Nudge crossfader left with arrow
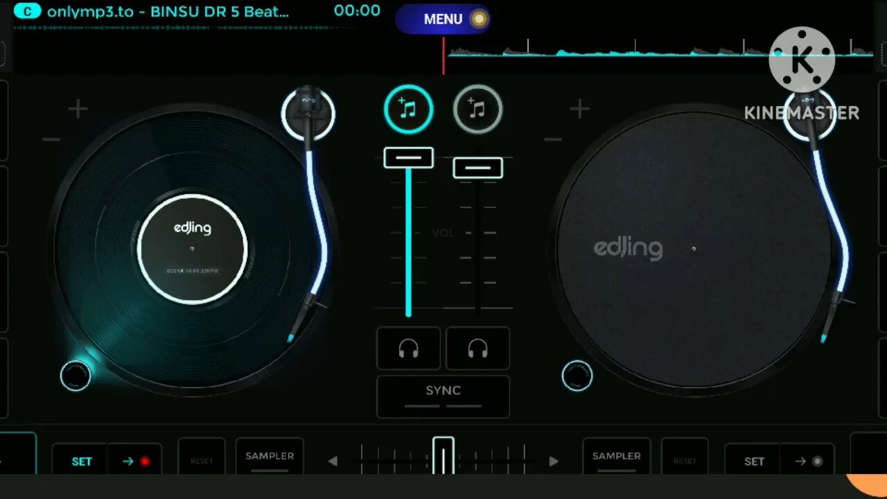 point(333,461)
